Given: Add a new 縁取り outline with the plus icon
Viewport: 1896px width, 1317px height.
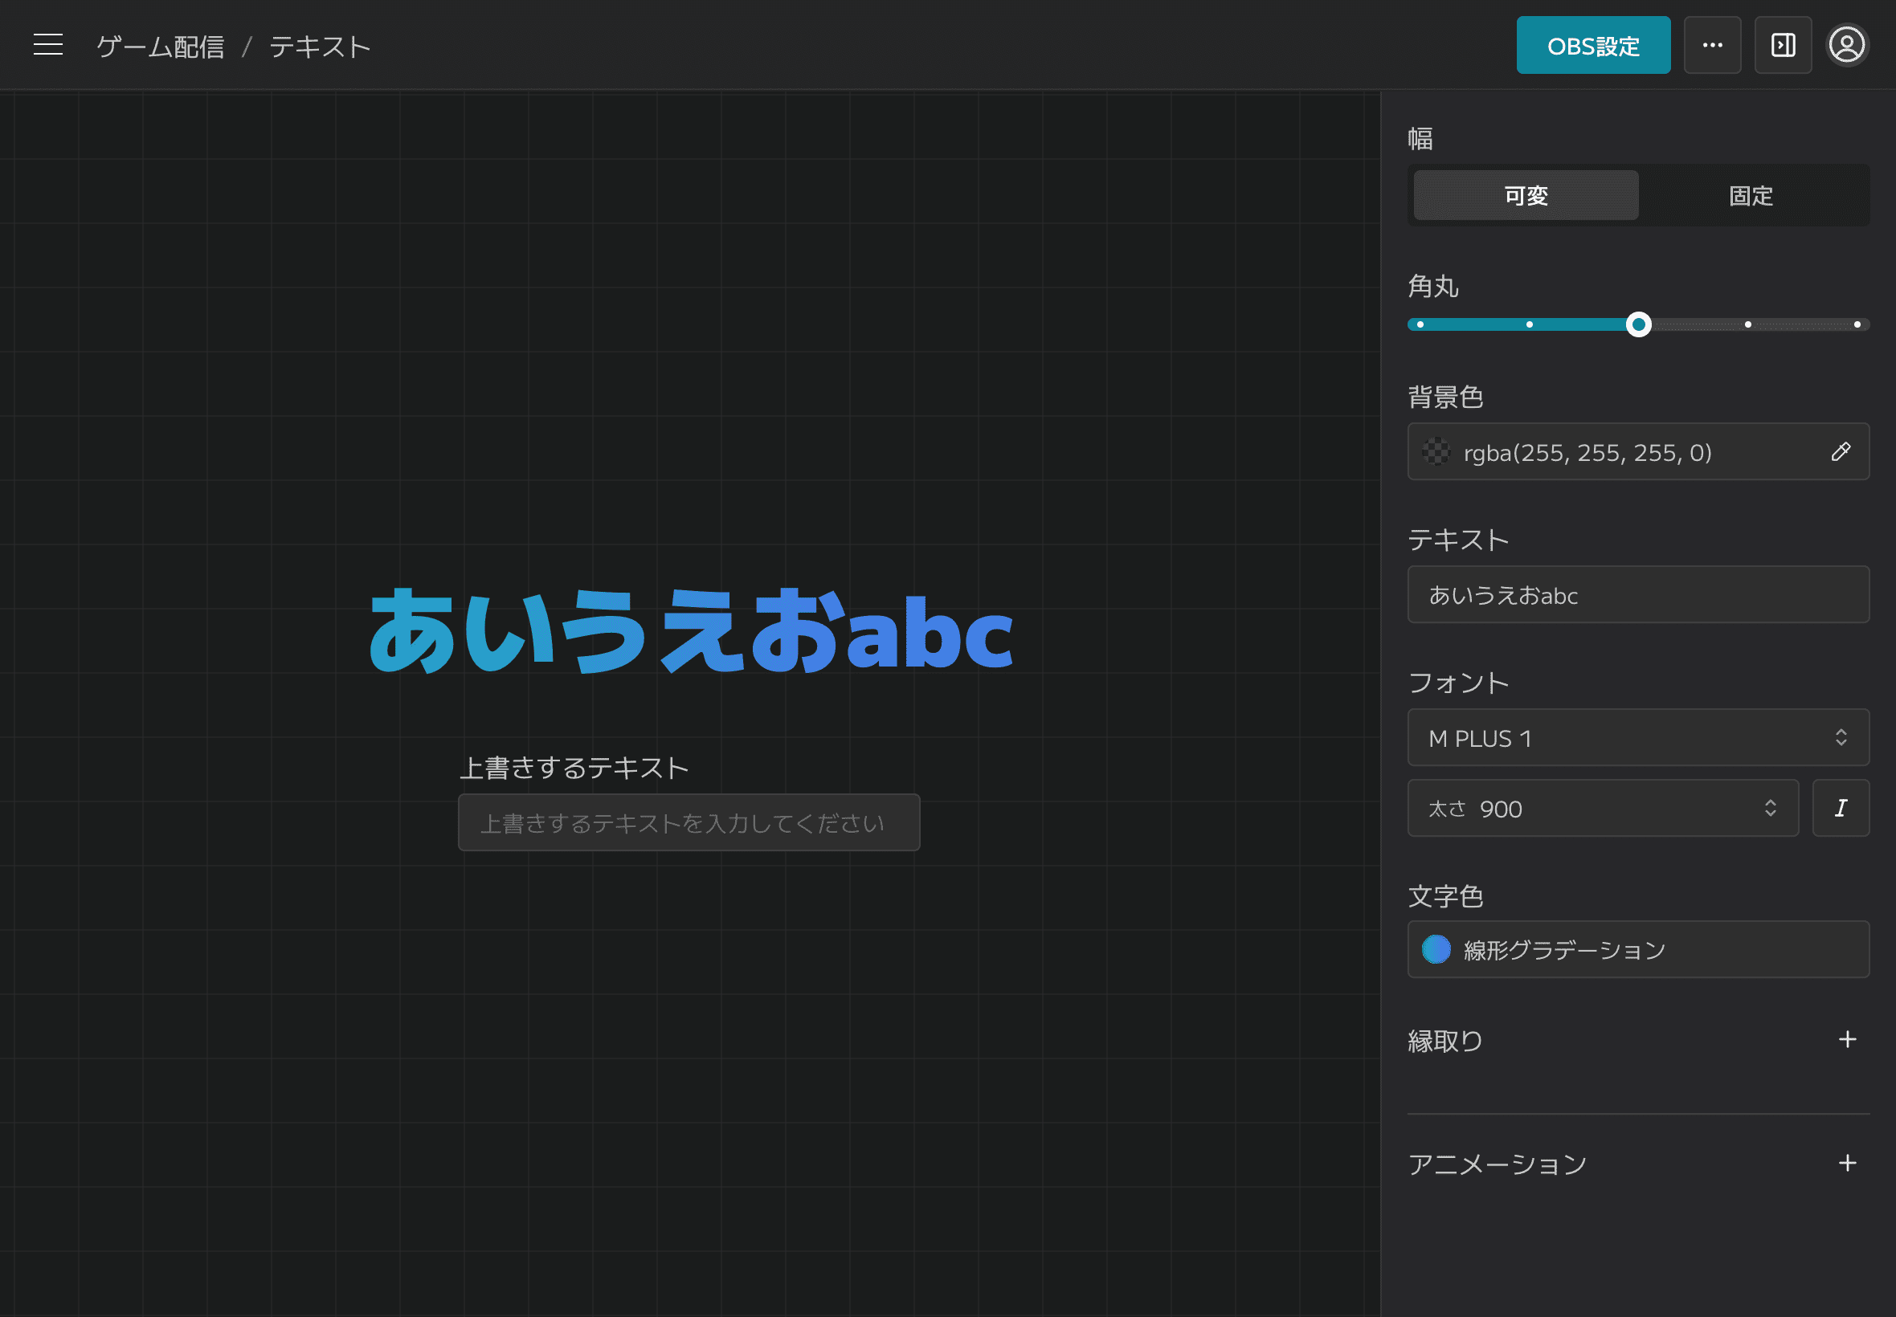Looking at the screenshot, I should (1848, 1039).
